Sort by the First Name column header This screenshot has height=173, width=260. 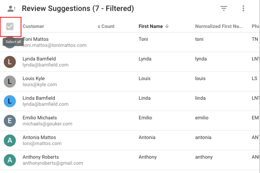150,26
